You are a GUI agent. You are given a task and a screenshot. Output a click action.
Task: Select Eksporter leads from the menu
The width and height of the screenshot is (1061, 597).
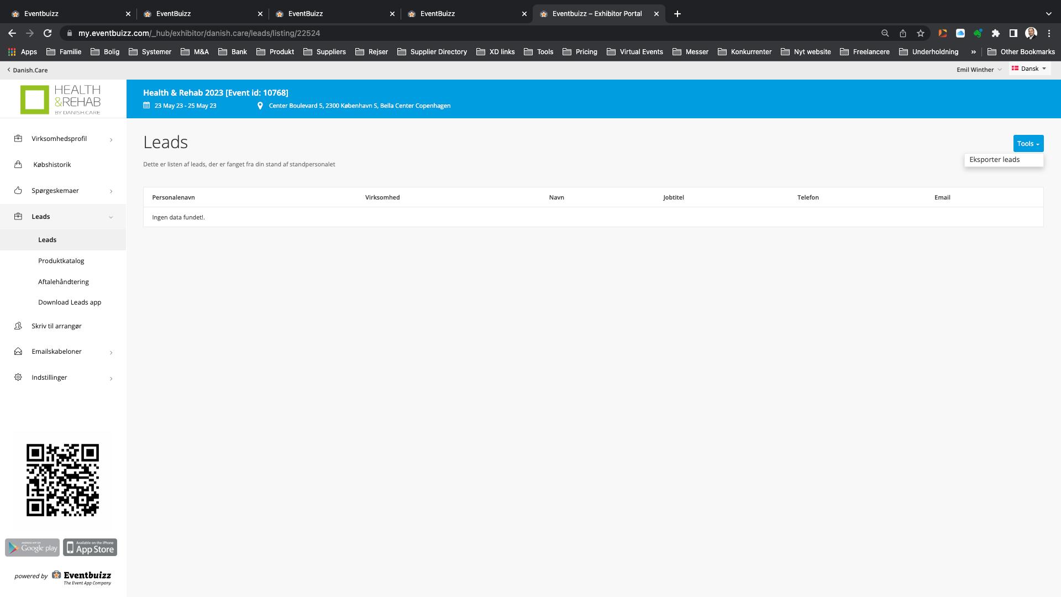(x=994, y=160)
